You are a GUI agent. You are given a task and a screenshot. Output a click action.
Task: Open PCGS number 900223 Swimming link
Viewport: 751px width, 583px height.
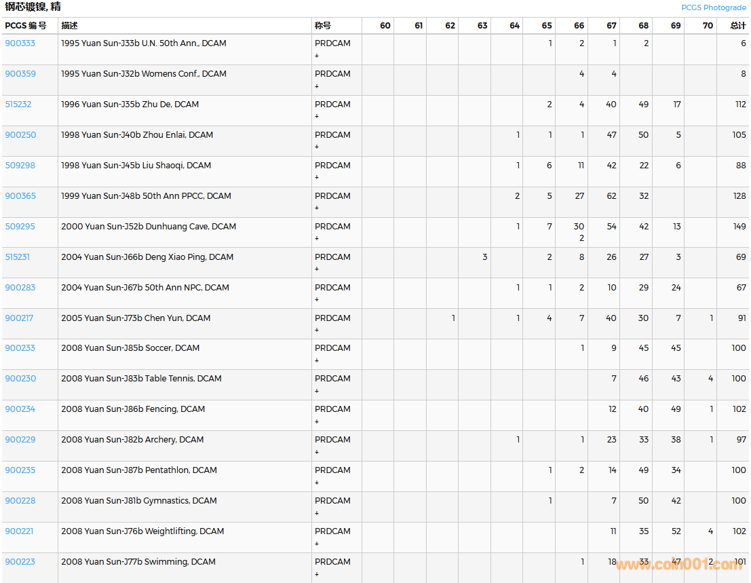tap(20, 562)
